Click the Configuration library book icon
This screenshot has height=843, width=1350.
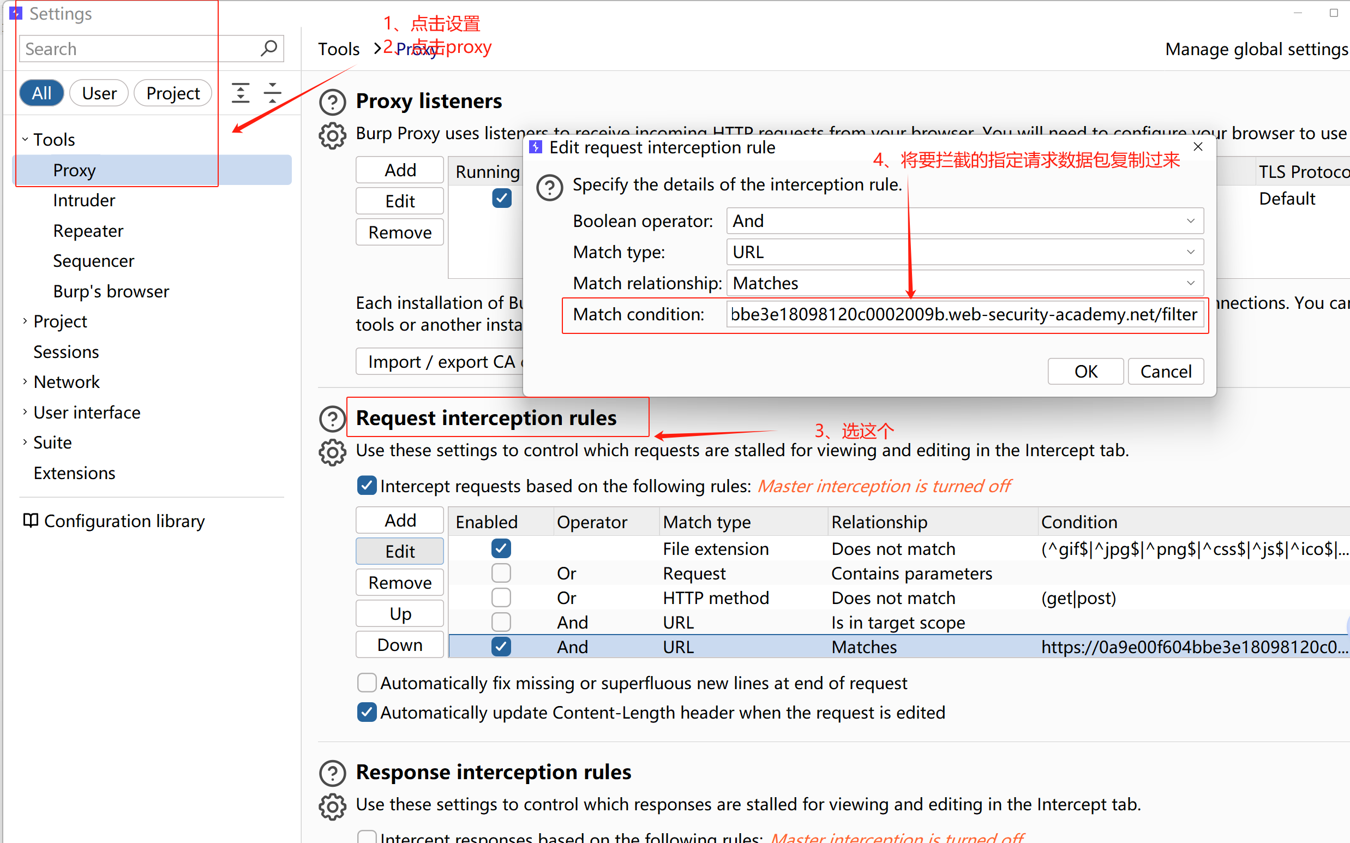30,521
